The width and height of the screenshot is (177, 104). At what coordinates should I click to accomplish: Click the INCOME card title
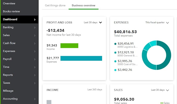pos(53,90)
